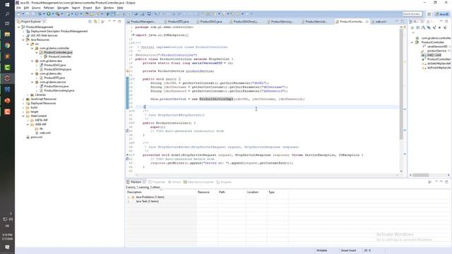Screen dimensions: 452x254
Task: Click the Run button in toolbar
Action: pyautogui.click(x=49, y=14)
